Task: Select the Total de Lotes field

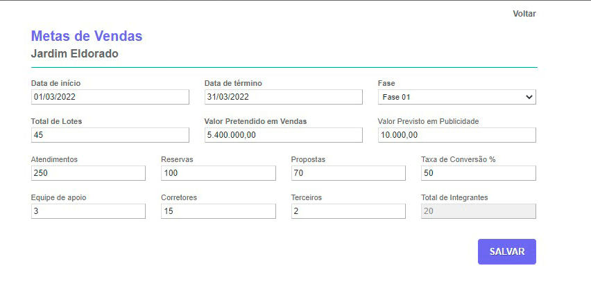Action: pos(110,135)
